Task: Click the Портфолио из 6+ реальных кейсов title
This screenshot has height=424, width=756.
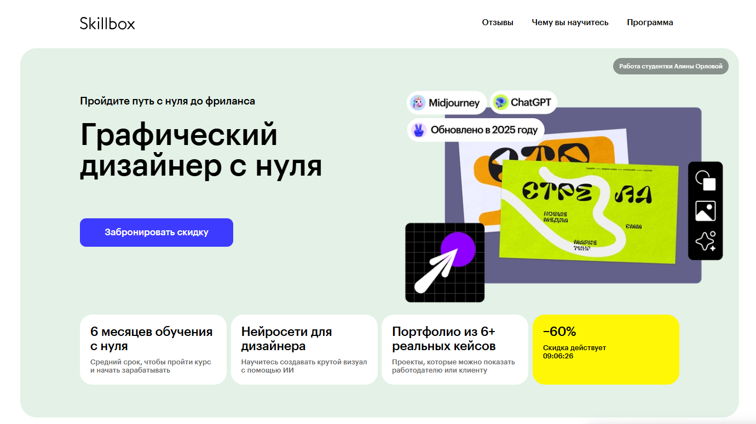Action: 444,339
